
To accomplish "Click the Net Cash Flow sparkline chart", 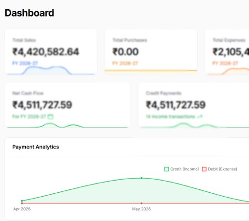I will coord(67,125).
